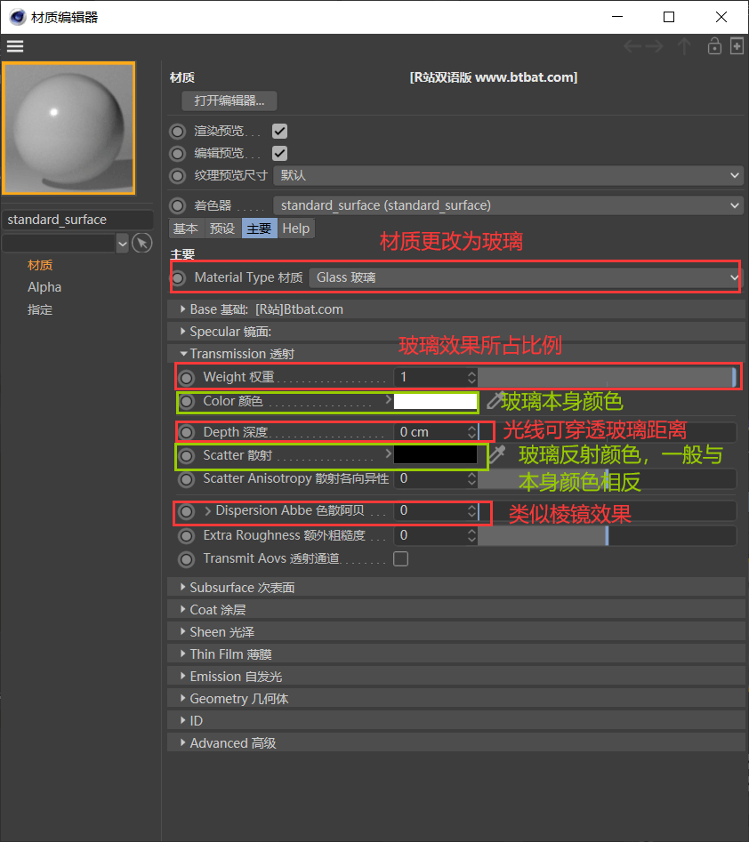The height and width of the screenshot is (842, 749).
Task: Select 材质 channel in left list
Action: pos(40,265)
